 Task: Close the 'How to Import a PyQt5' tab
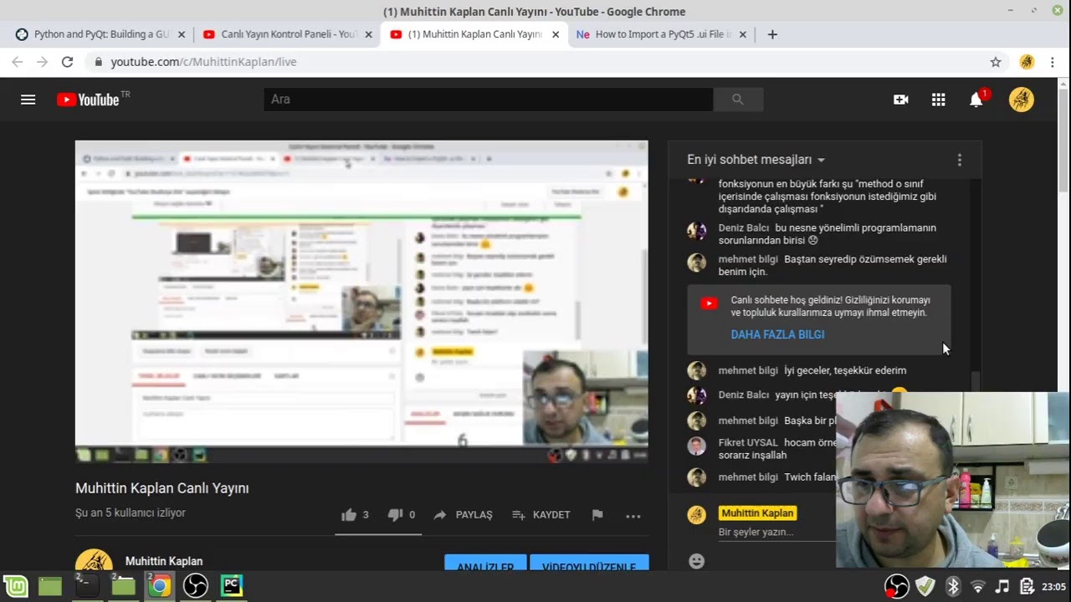(x=742, y=34)
